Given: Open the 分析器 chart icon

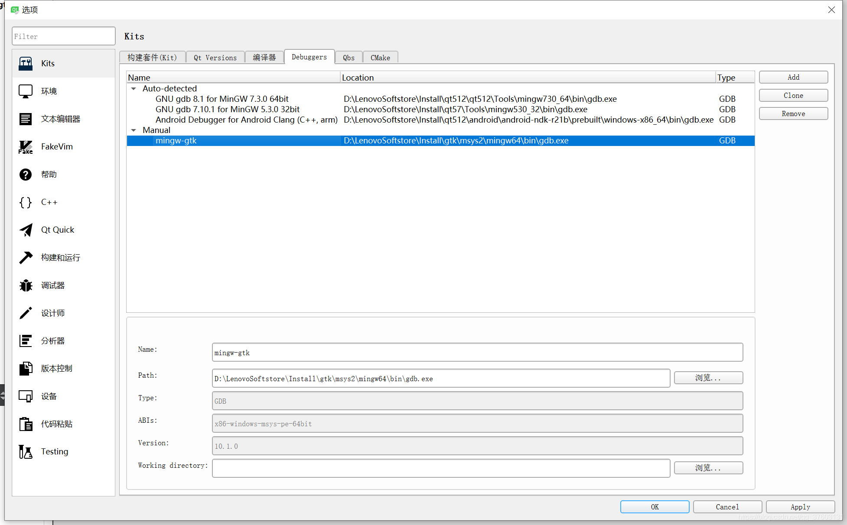Looking at the screenshot, I should (x=26, y=341).
